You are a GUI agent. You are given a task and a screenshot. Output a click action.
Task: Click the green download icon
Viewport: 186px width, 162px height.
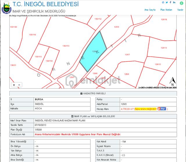pos(181,3)
